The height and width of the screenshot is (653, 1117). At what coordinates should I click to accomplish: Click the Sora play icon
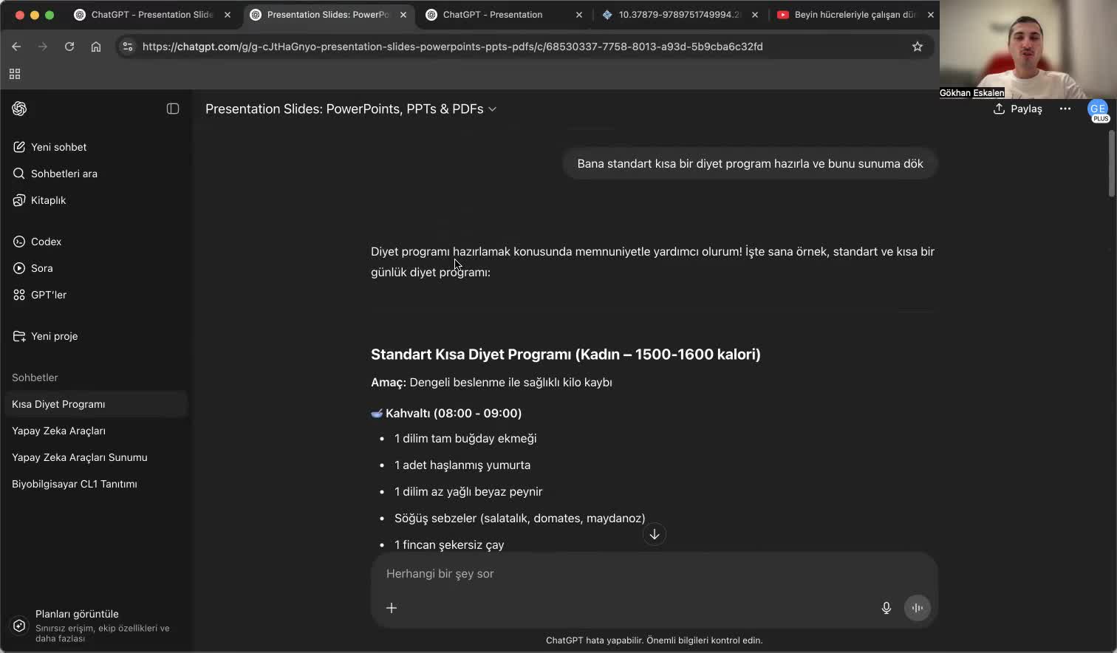pyautogui.click(x=19, y=268)
